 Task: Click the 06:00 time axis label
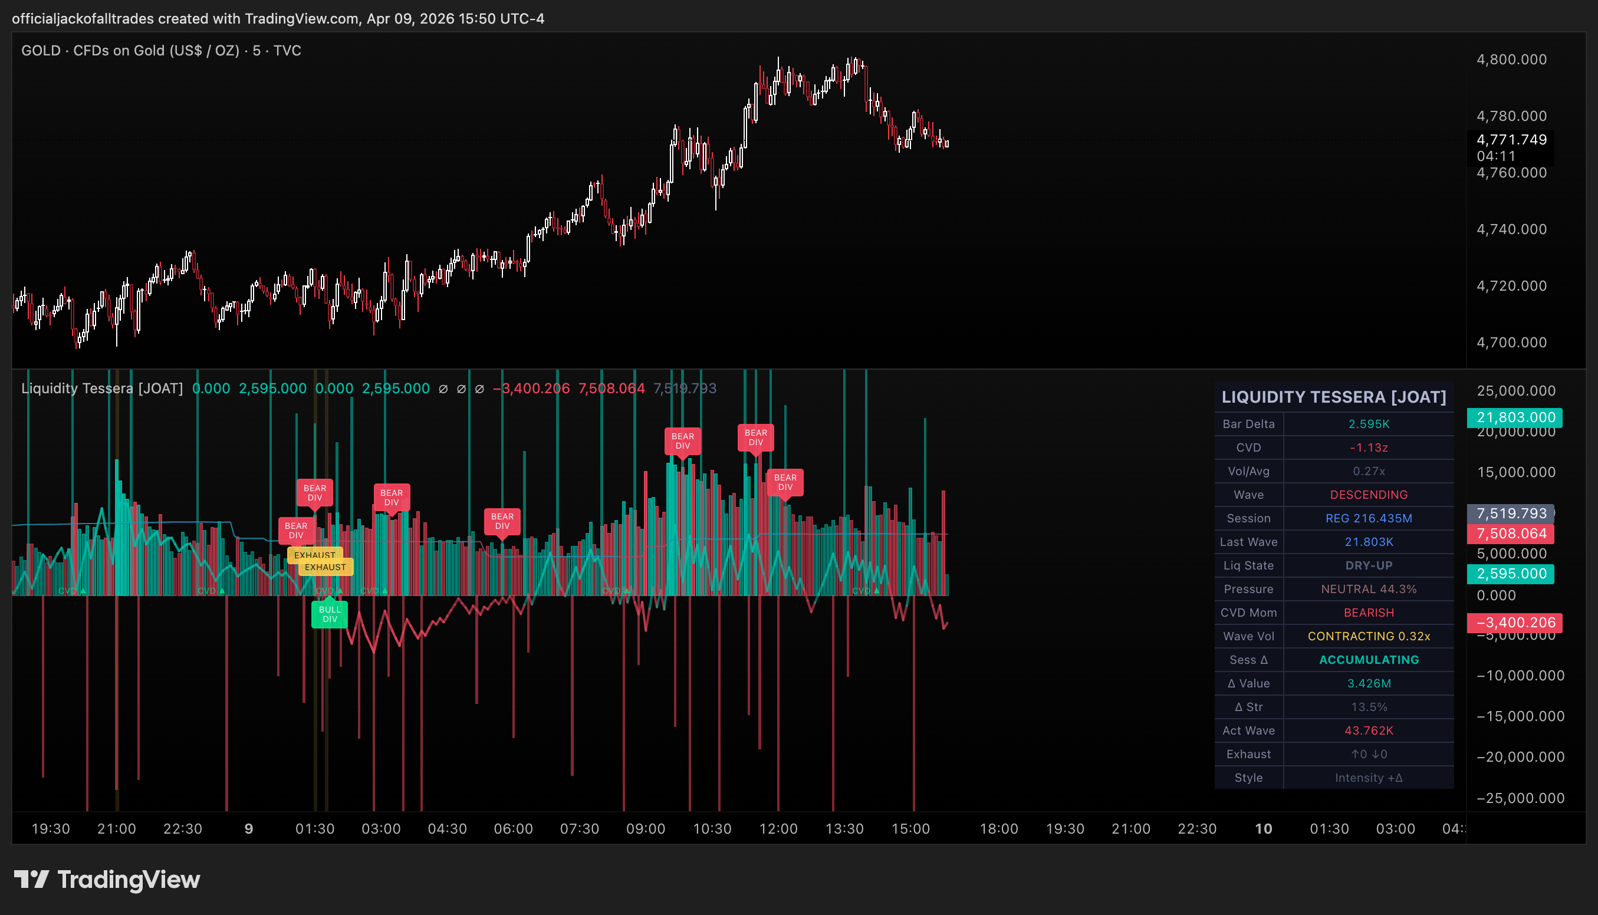(513, 829)
